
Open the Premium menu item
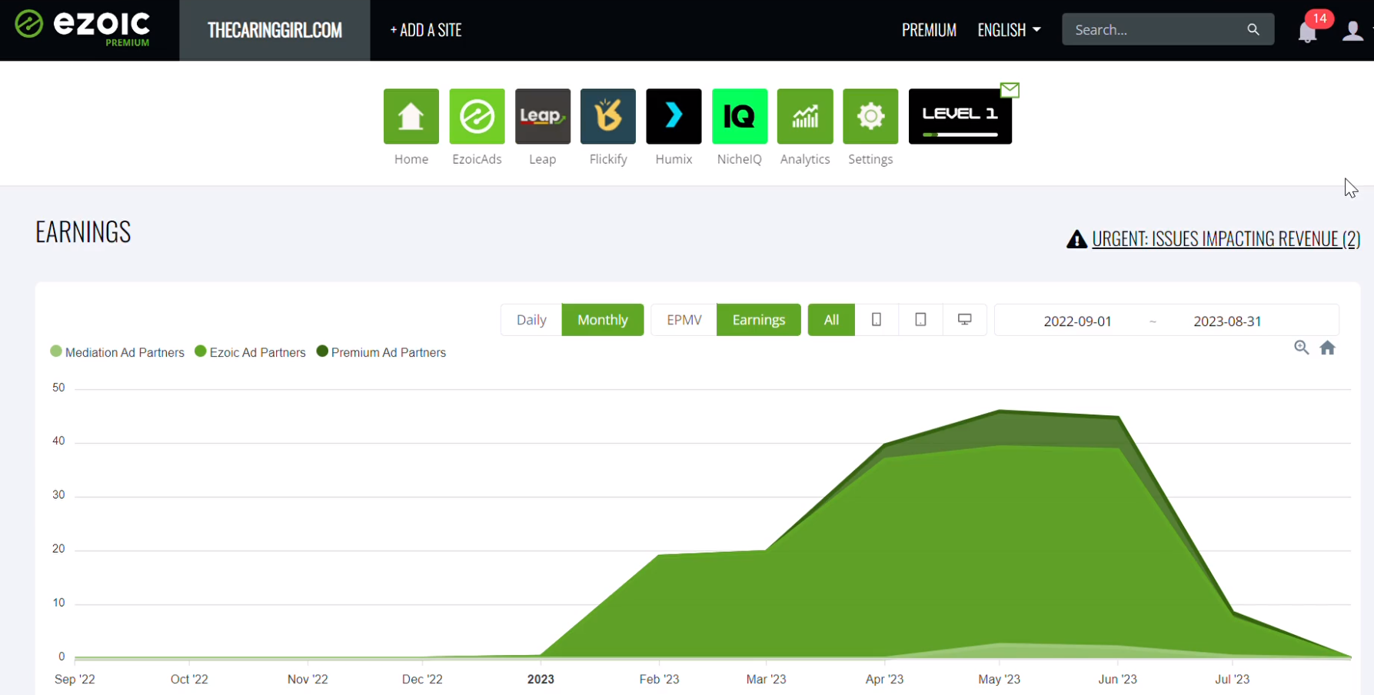(x=929, y=30)
